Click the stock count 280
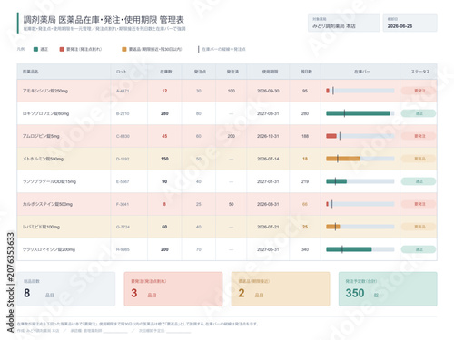Image resolution: width=454 pixels, height=340 pixels. 164,113
